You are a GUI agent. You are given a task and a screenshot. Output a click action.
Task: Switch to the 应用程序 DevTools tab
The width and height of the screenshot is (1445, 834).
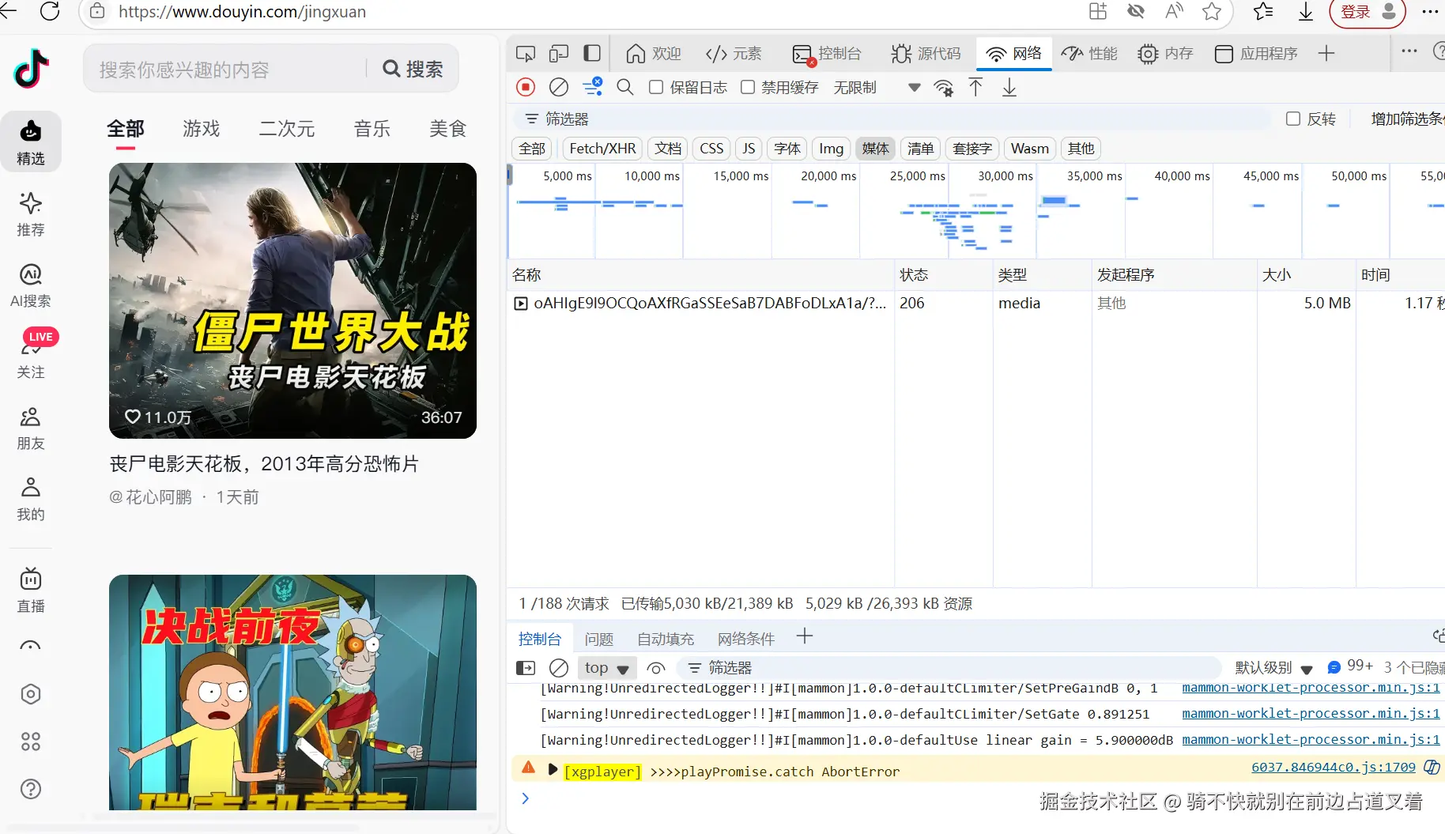click(1256, 54)
